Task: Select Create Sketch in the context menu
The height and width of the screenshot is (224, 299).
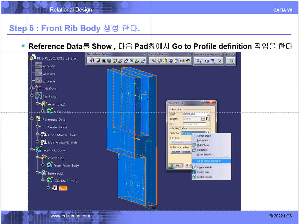Action: 204,167
